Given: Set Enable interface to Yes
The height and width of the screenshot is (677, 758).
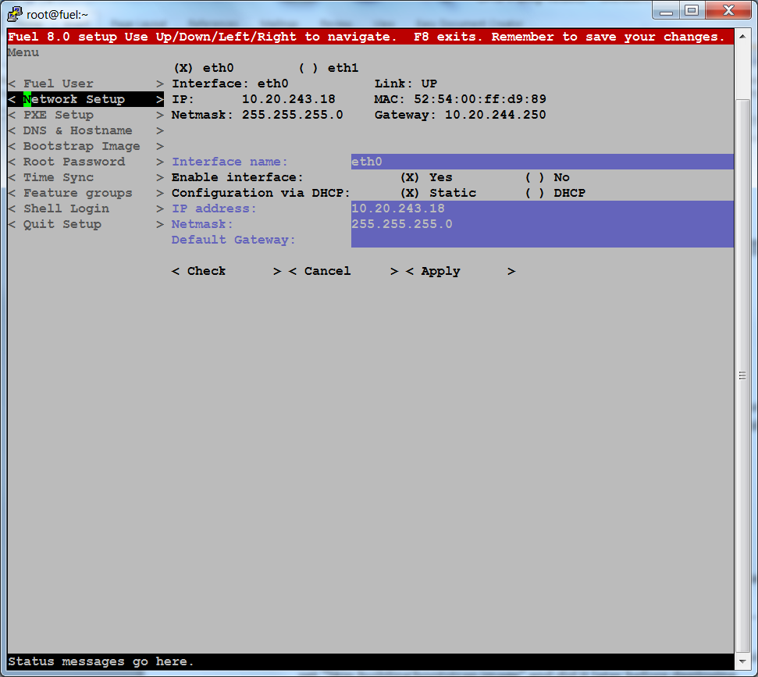Looking at the screenshot, I should (426, 177).
